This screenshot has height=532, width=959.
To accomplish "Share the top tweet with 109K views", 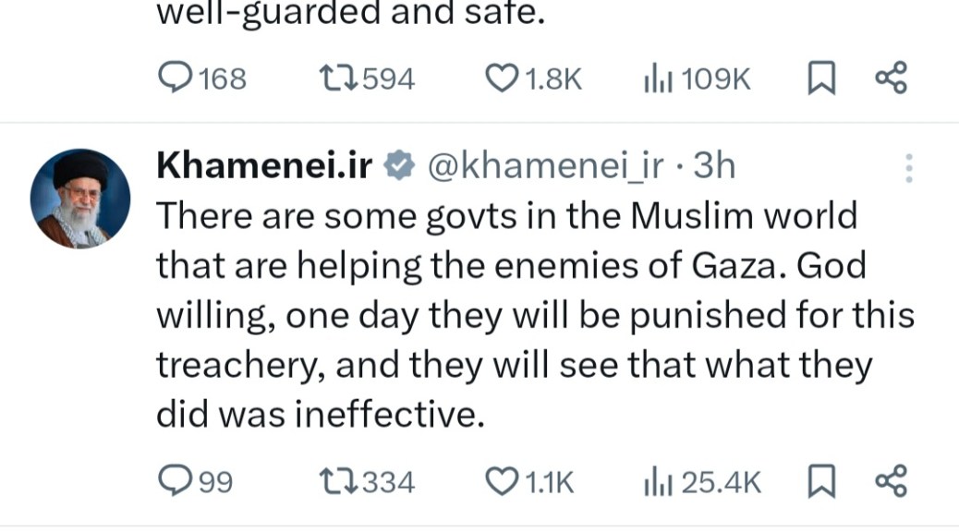I will pos(892,79).
